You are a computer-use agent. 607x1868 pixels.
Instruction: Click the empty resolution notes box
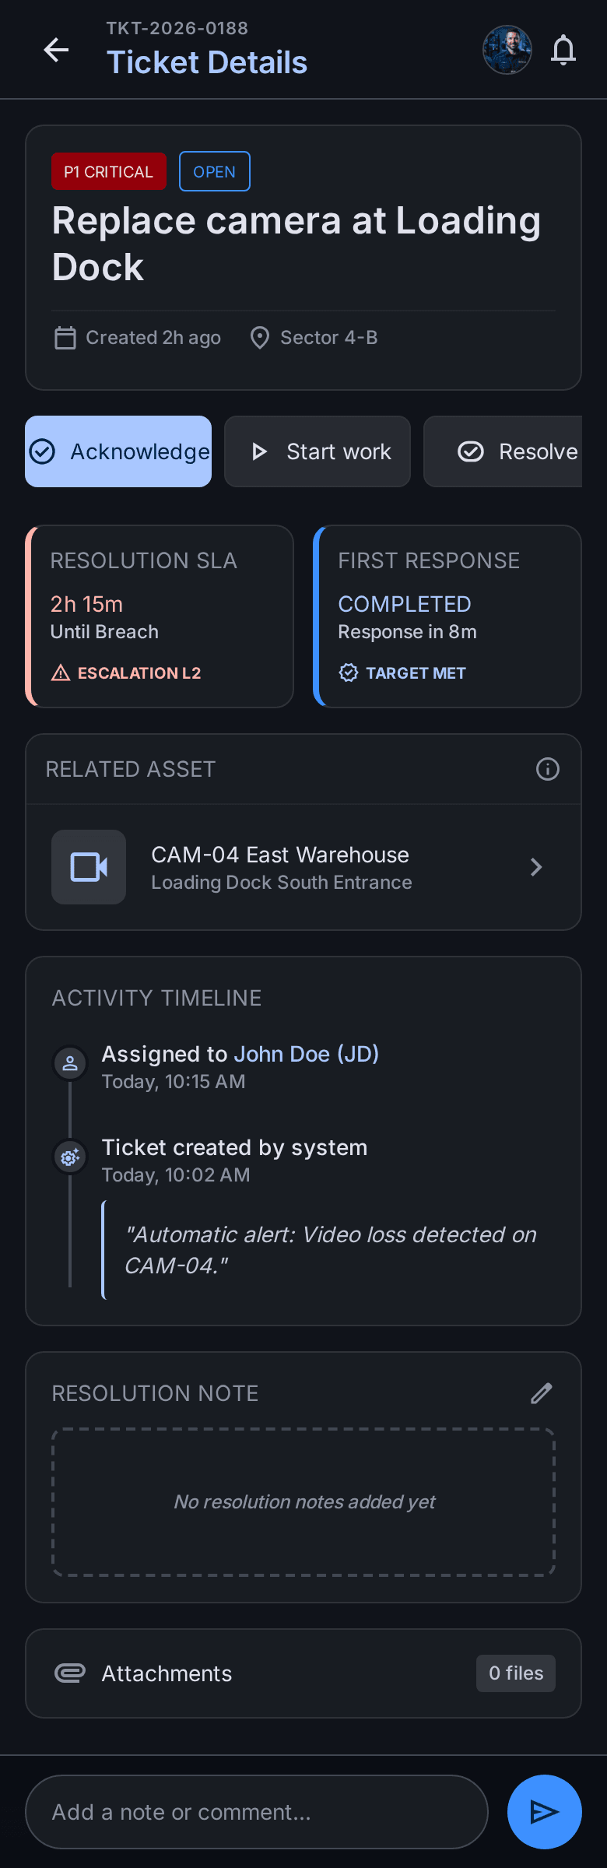303,1502
